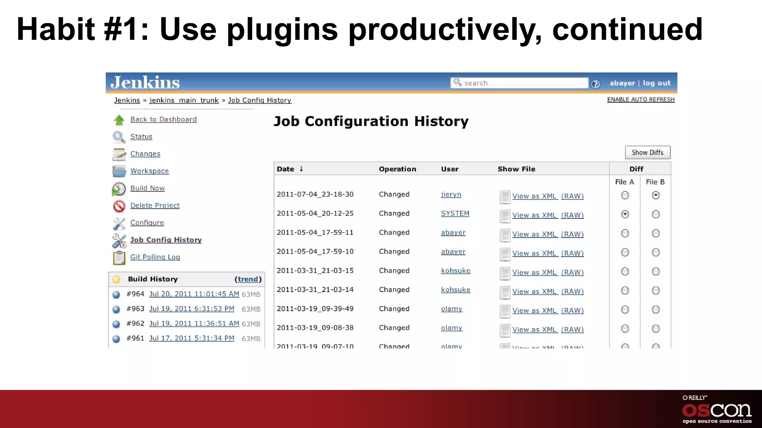The height and width of the screenshot is (428, 762).
Task: Select File B for 2011-05-04_17-59-10
Action: pyautogui.click(x=656, y=253)
